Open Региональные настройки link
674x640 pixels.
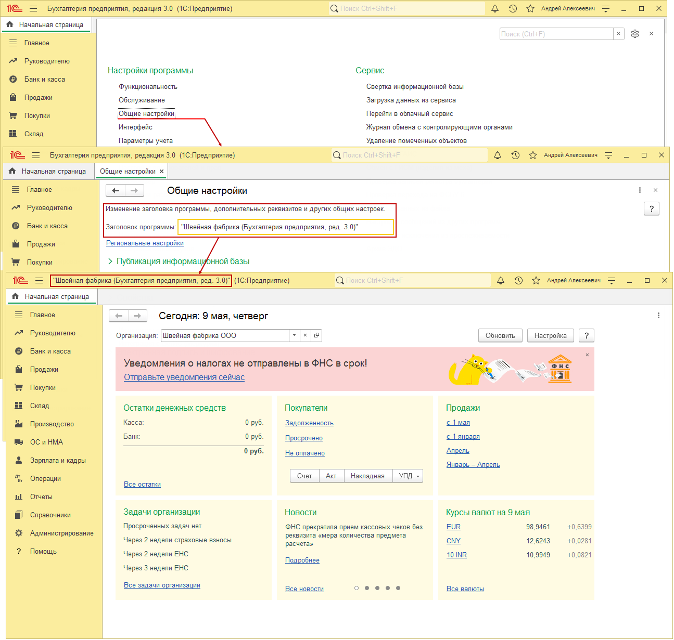pos(145,243)
